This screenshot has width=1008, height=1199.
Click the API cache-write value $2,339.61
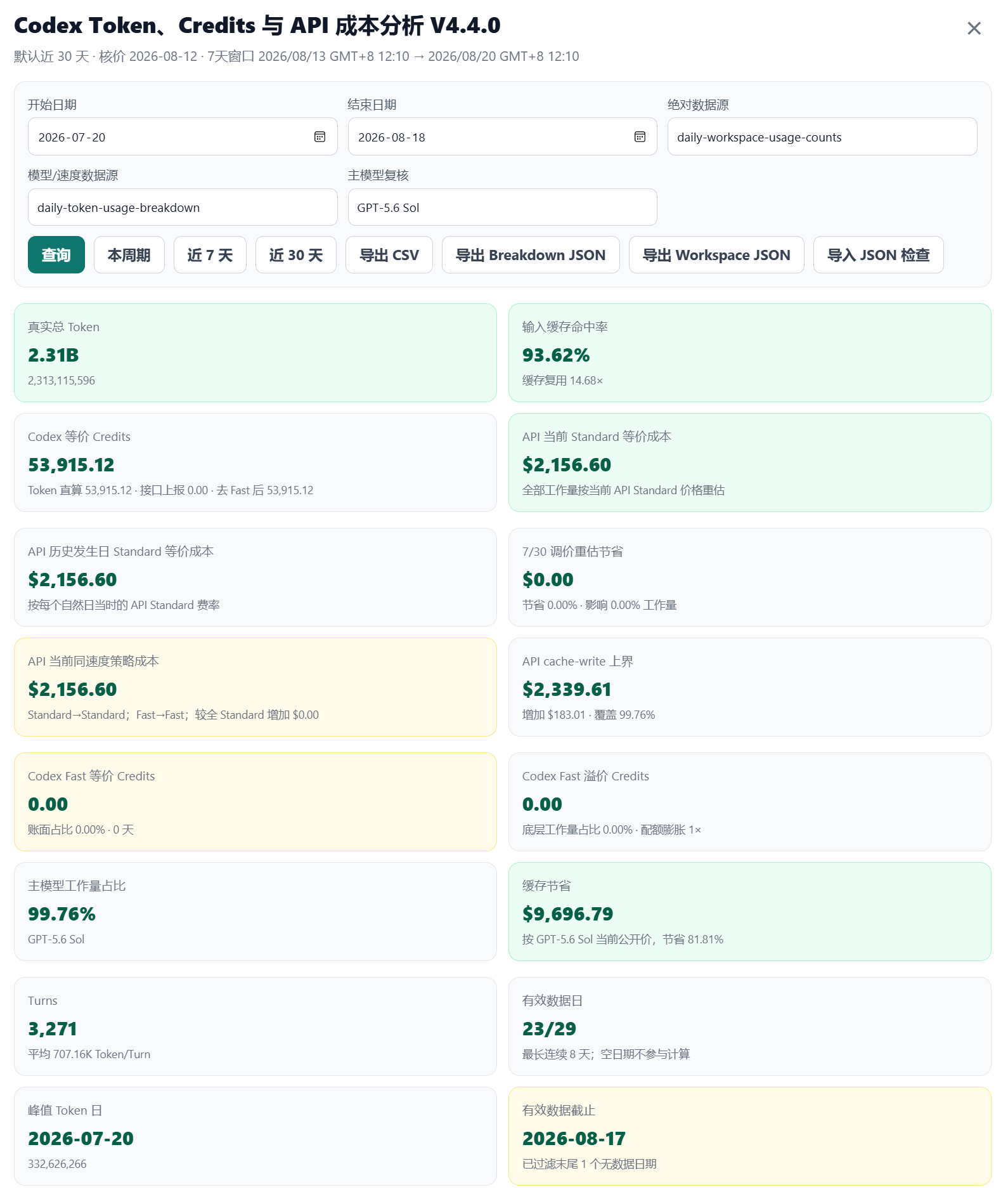pyautogui.click(x=567, y=690)
